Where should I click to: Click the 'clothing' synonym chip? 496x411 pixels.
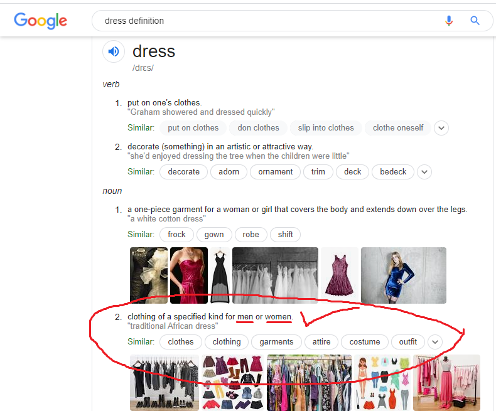coord(227,342)
